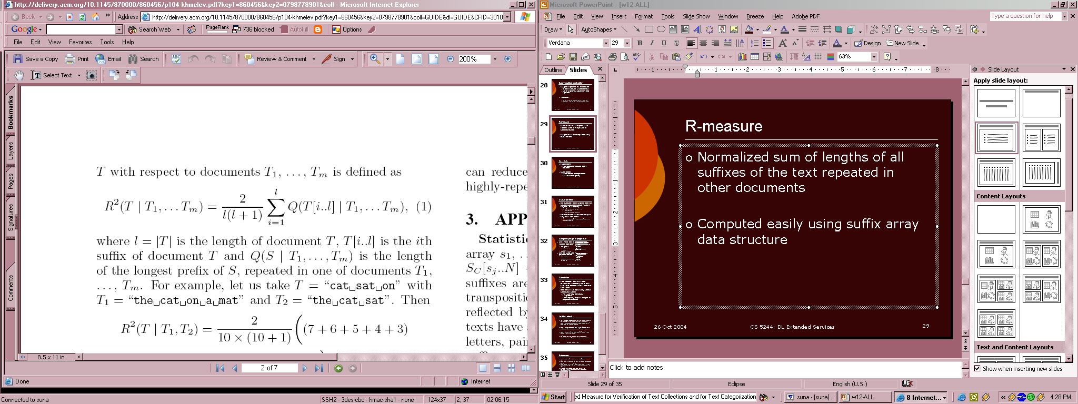Image resolution: width=1078 pixels, height=404 pixels.
Task: Click the Insert Chart icon
Action: [x=742, y=57]
